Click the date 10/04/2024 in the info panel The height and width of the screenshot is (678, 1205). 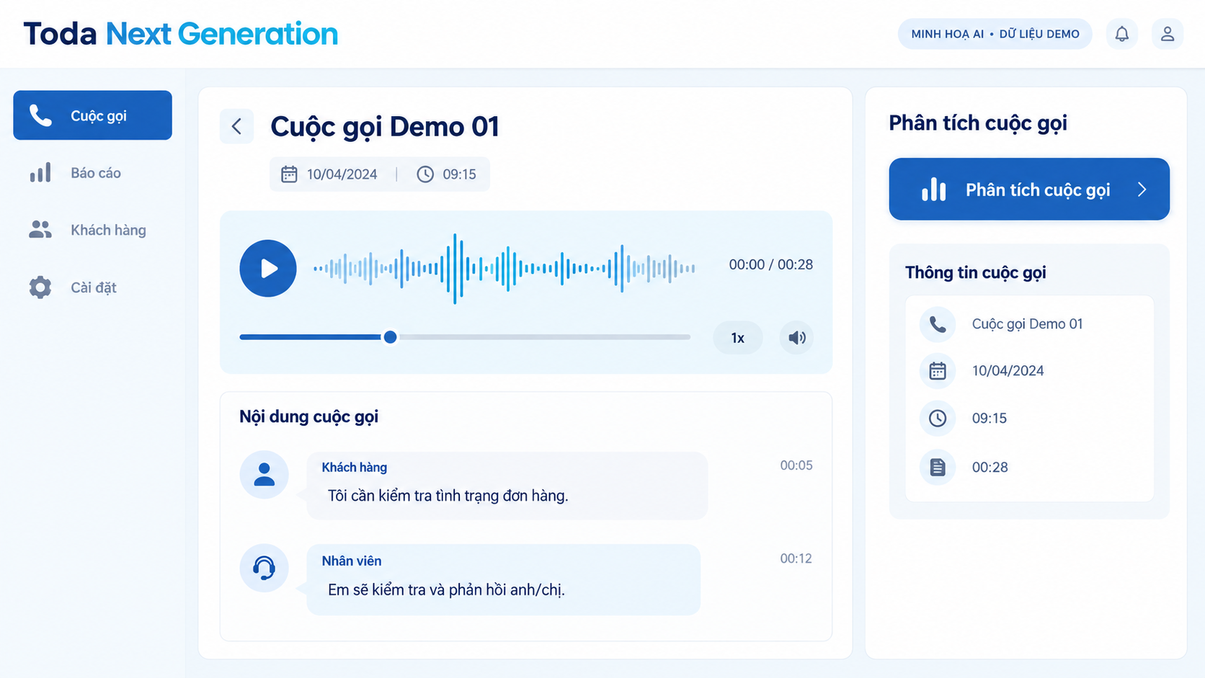click(1008, 371)
